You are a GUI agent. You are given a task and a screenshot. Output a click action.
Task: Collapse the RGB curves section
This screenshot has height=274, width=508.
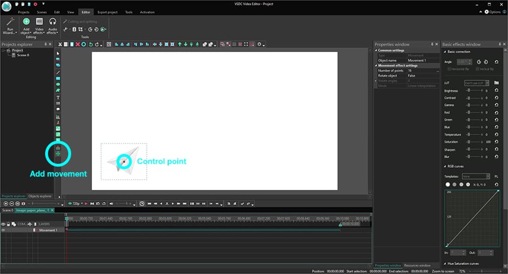445,166
